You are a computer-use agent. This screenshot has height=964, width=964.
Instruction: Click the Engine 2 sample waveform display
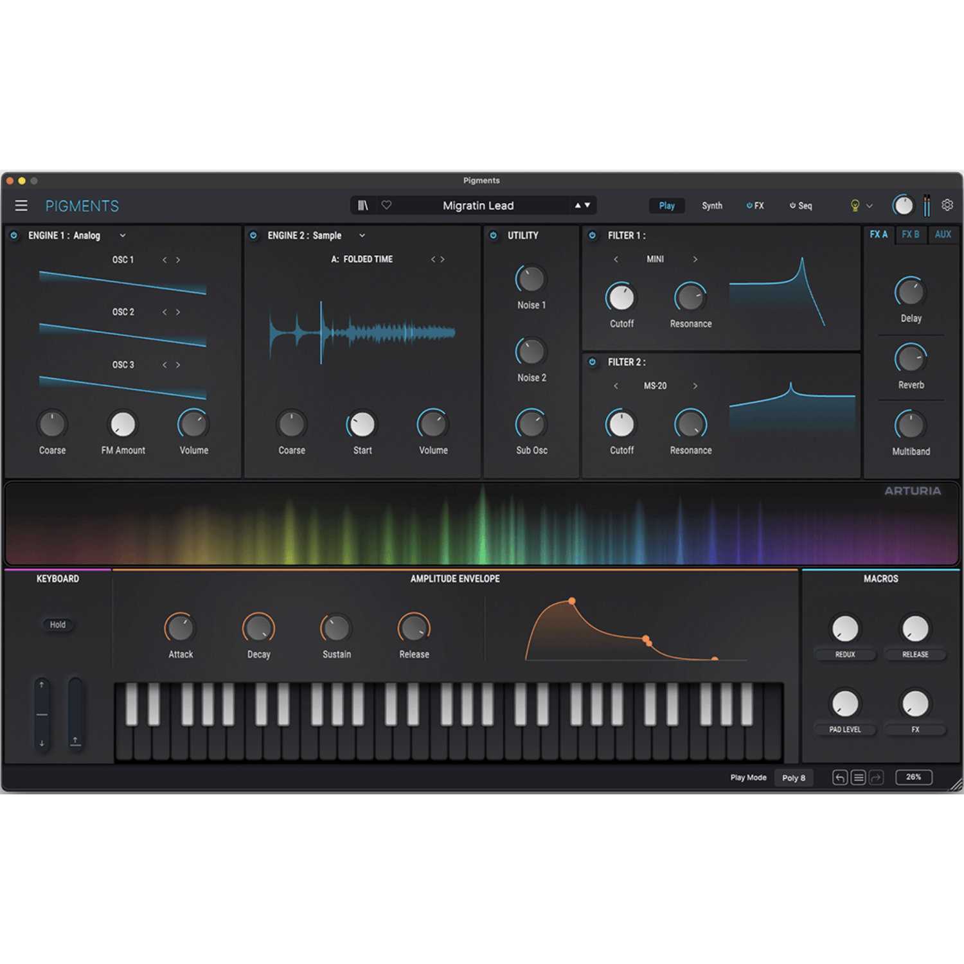coord(362,332)
